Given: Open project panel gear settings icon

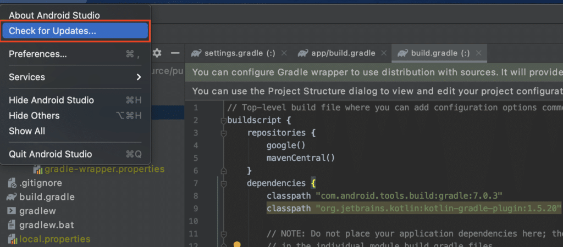Looking at the screenshot, I should [157, 53].
